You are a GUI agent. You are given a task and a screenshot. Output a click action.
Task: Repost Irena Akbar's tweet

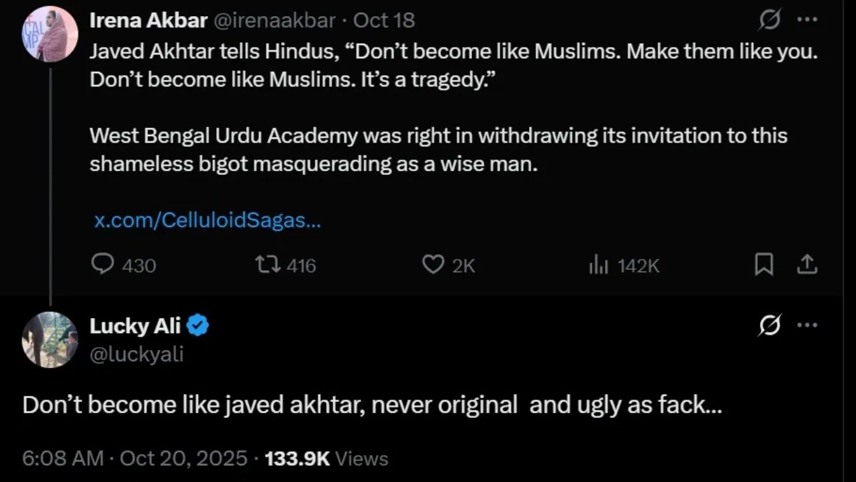point(265,265)
